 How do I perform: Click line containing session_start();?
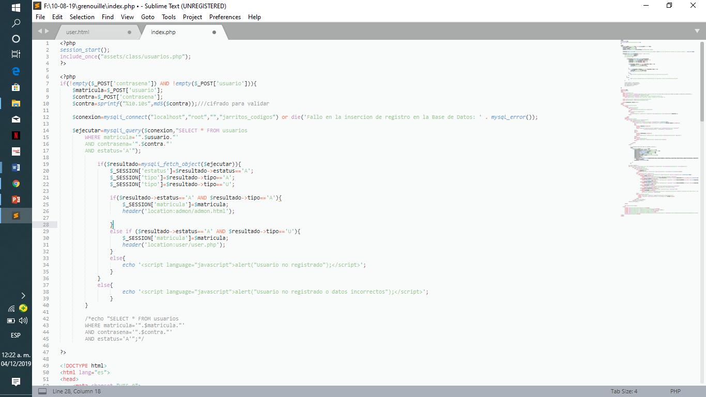coord(85,50)
